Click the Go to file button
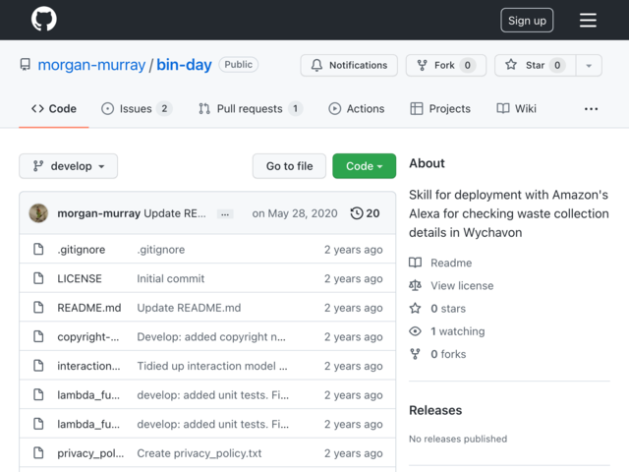Viewport: 629px width, 472px height. pyautogui.click(x=289, y=166)
